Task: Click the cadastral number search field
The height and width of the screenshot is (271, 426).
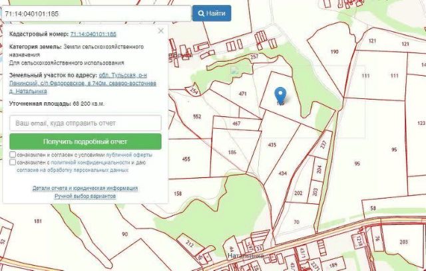Action: 97,13
